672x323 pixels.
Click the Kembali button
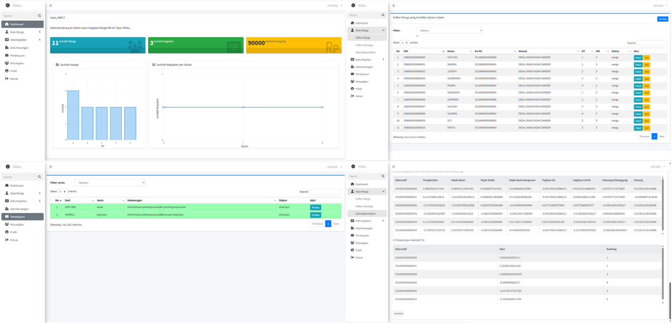[398, 314]
